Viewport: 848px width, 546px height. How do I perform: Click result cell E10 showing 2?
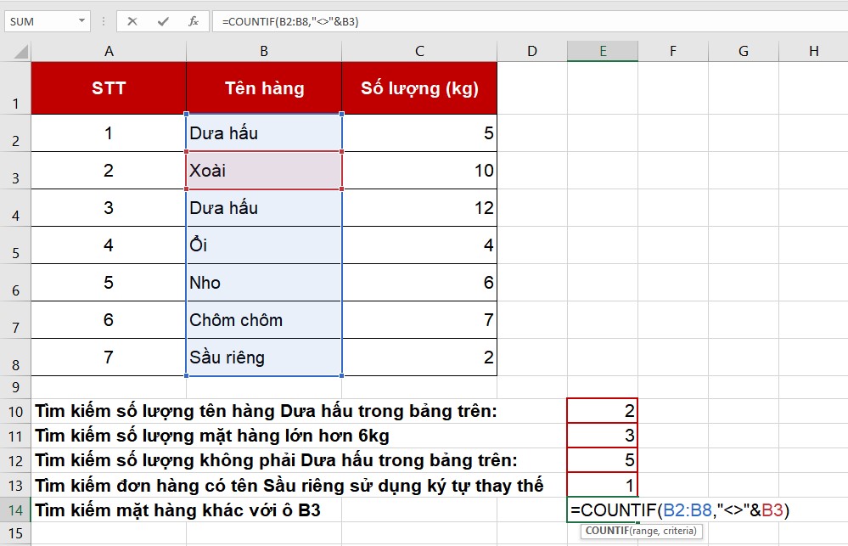tap(603, 411)
